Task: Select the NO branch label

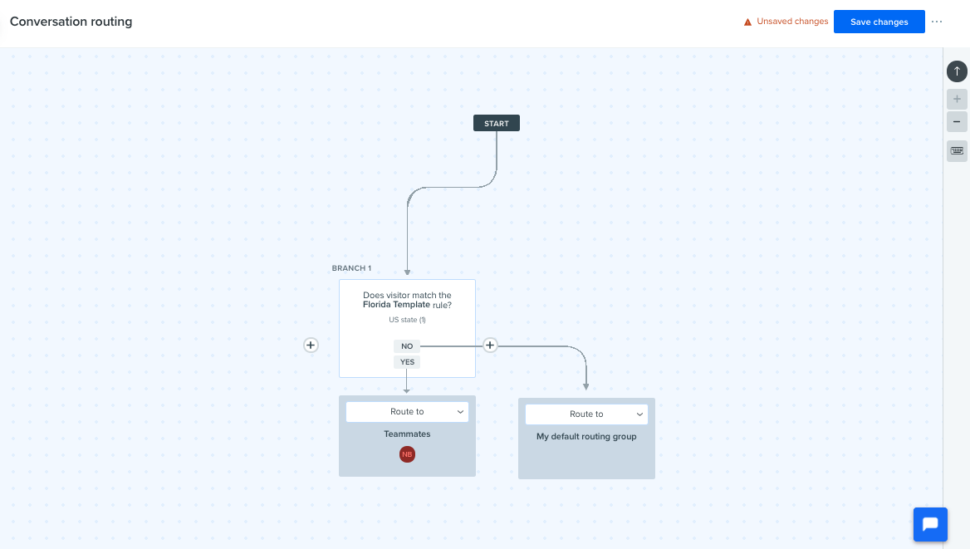Action: 406,346
